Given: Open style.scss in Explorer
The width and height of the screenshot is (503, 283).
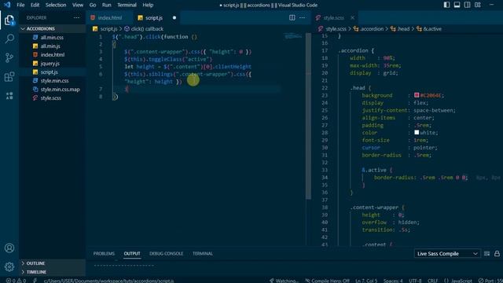Looking at the screenshot, I should [x=53, y=98].
